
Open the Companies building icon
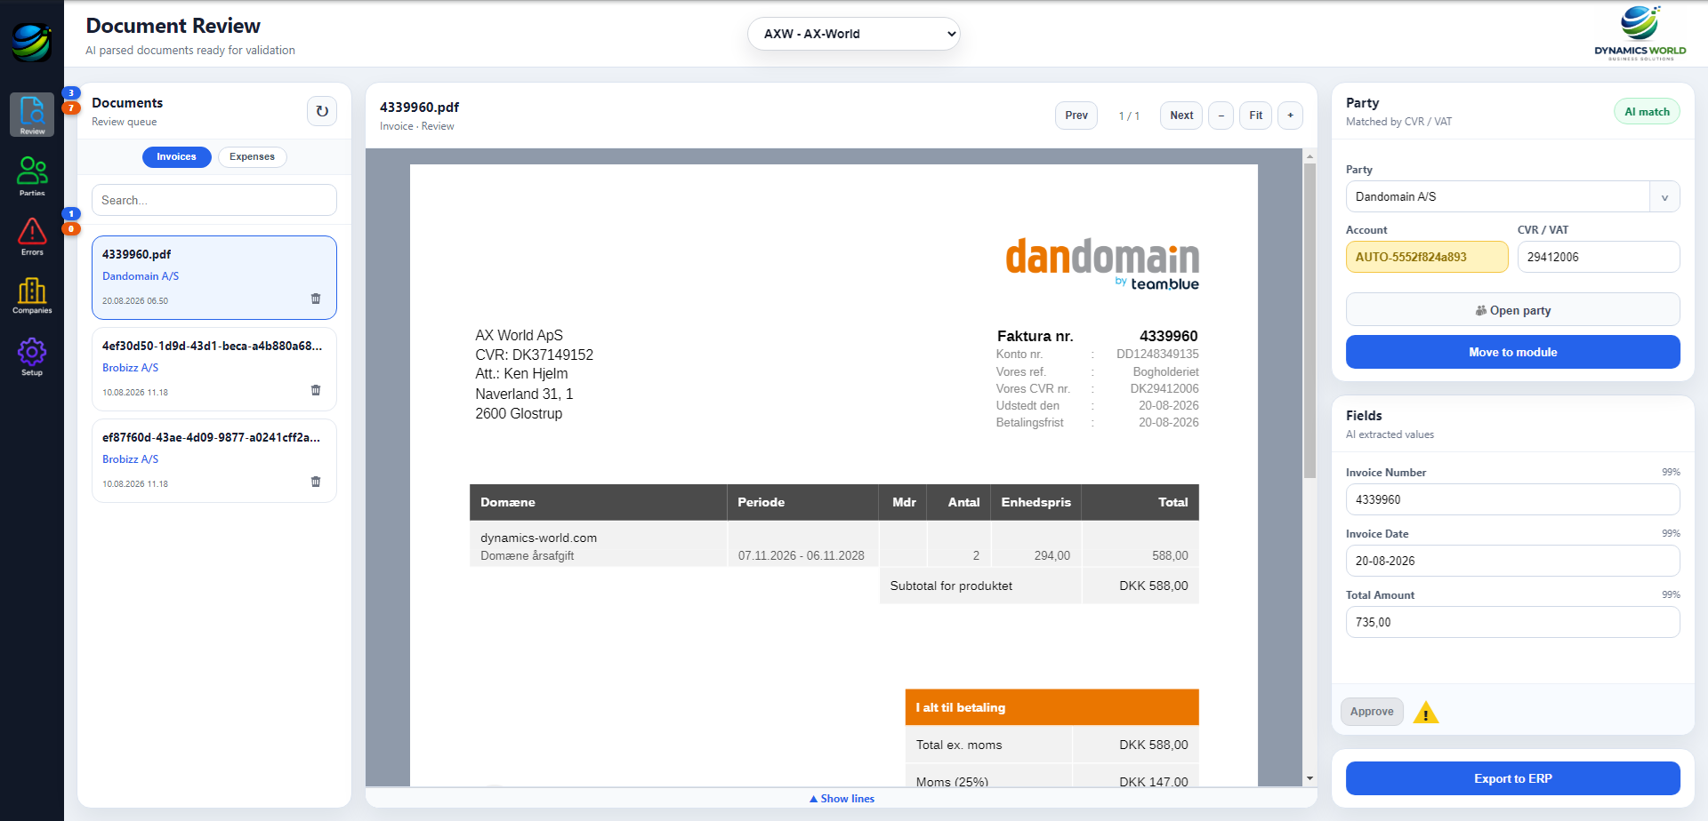point(32,295)
